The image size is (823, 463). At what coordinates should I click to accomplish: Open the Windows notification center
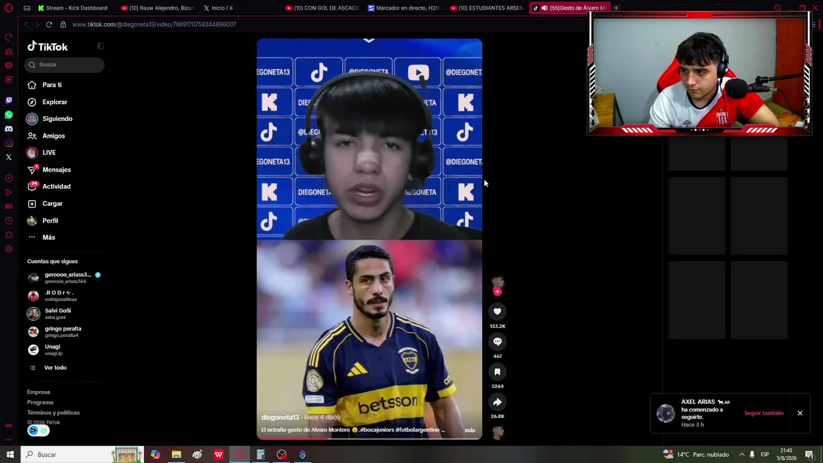point(809,455)
